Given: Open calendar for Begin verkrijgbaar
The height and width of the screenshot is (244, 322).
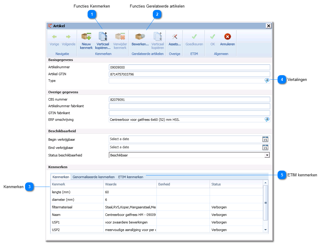Looking at the screenshot, I should point(265,139).
